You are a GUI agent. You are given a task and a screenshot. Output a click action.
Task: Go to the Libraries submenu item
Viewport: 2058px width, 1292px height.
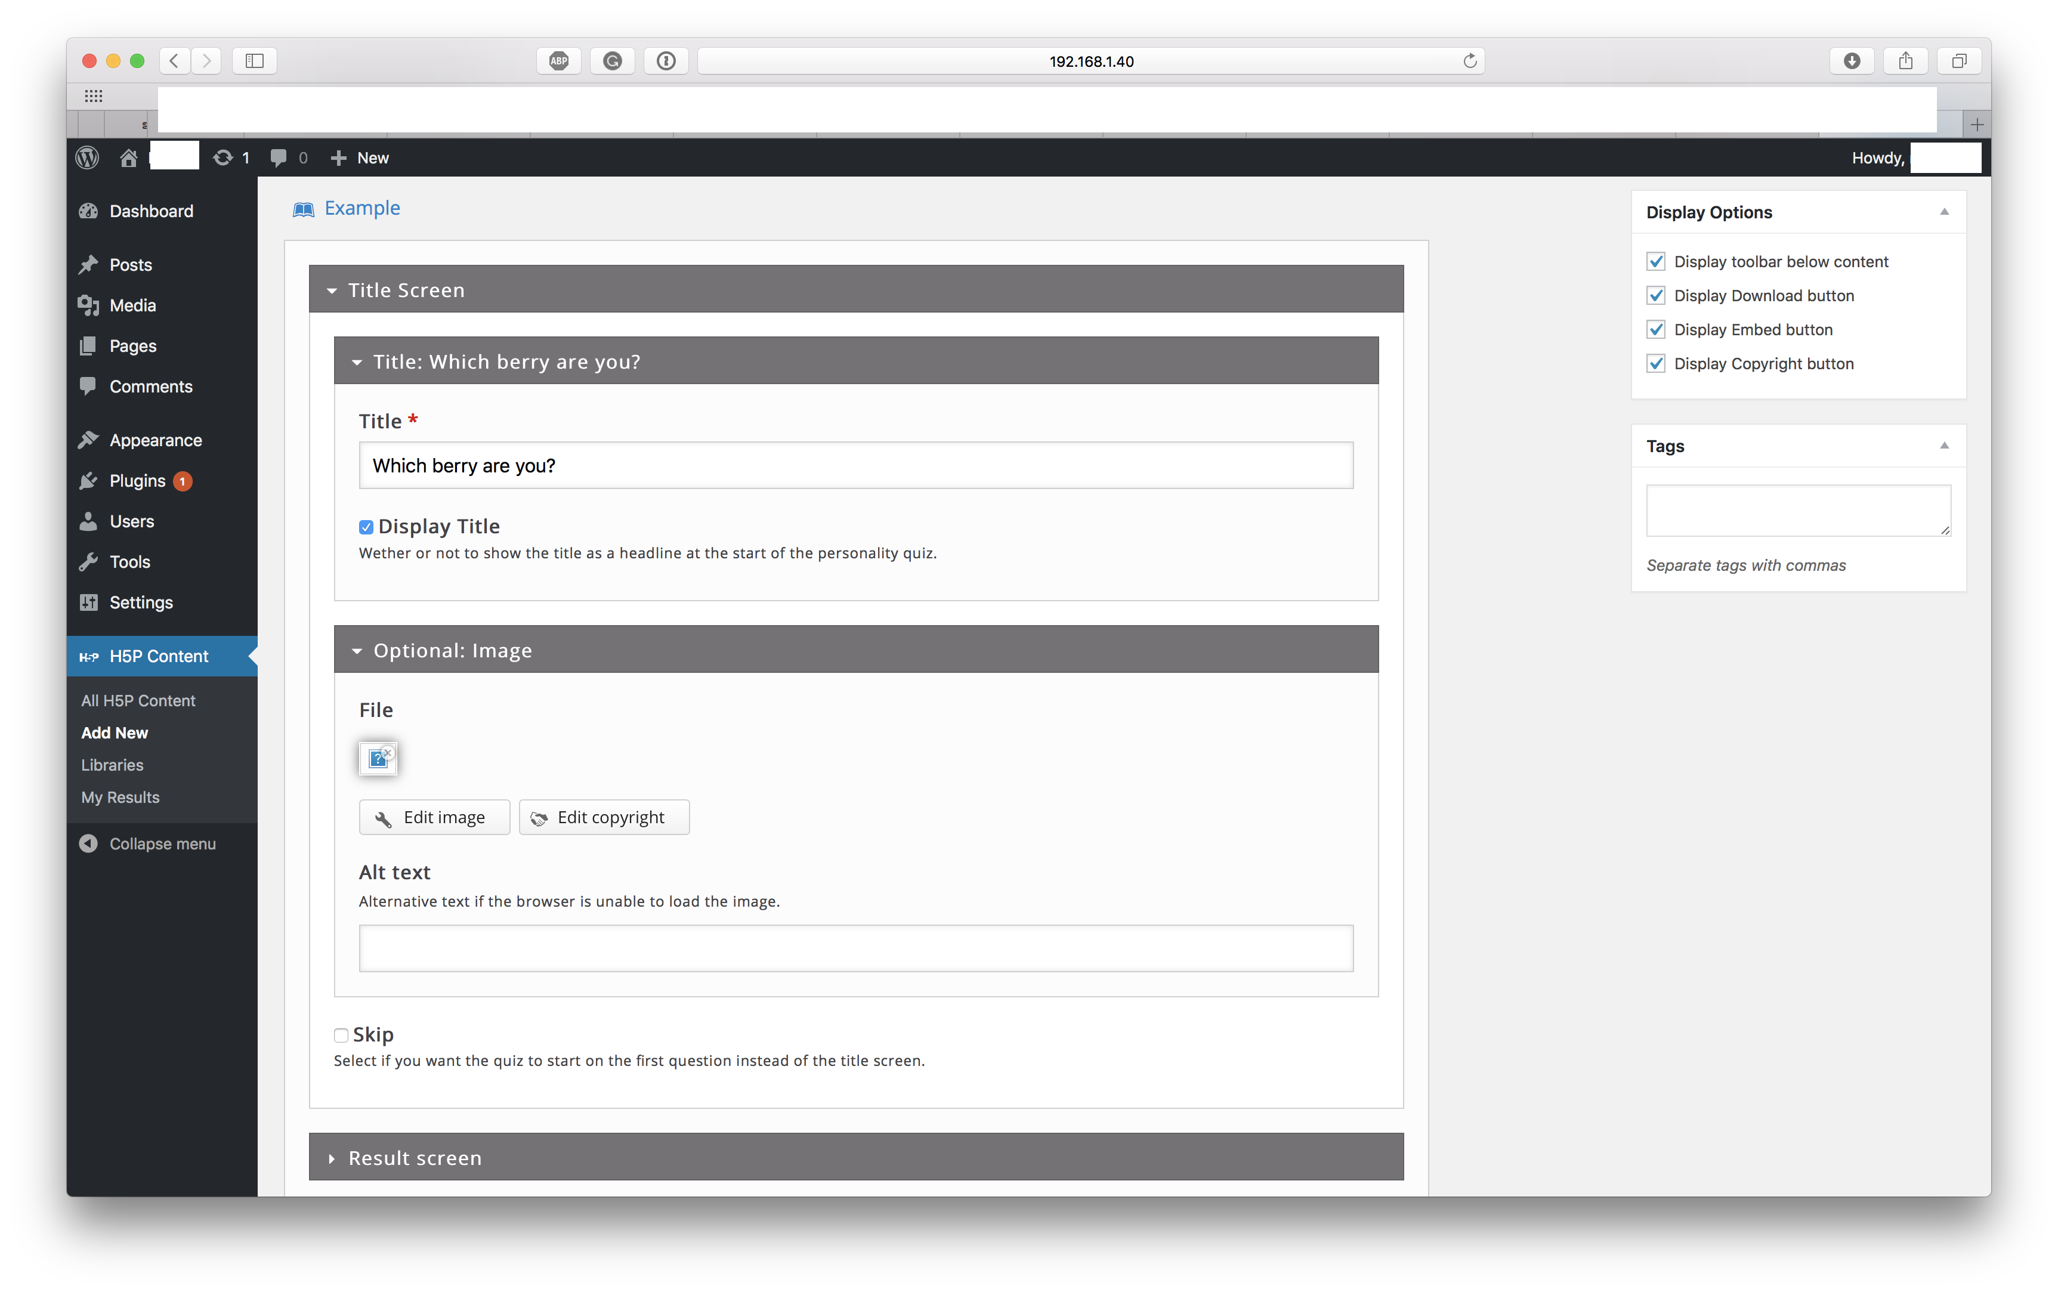click(112, 765)
